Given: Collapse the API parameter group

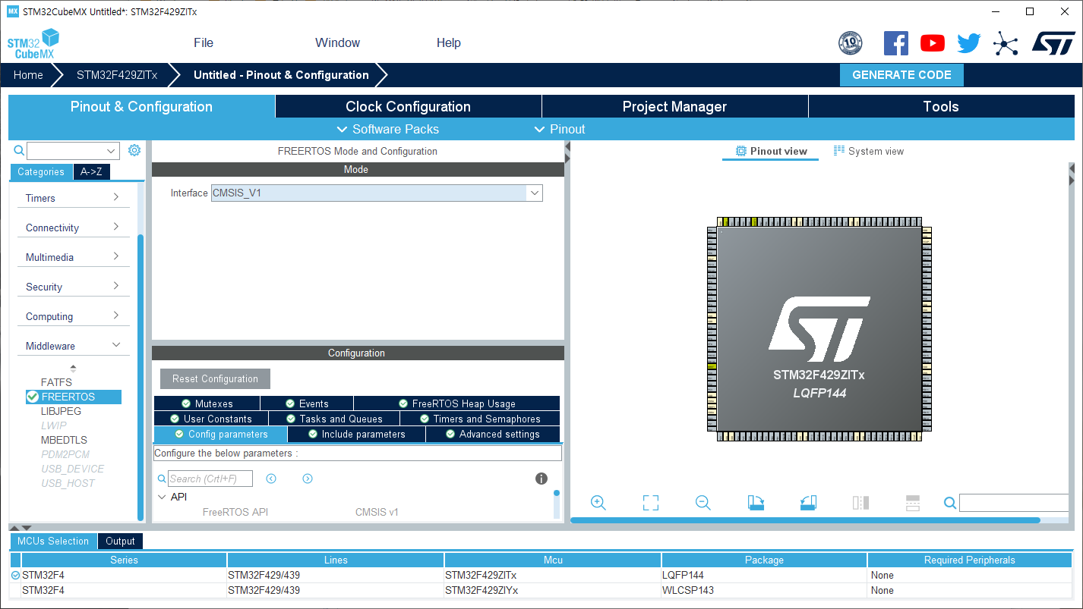Looking at the screenshot, I should (x=162, y=497).
